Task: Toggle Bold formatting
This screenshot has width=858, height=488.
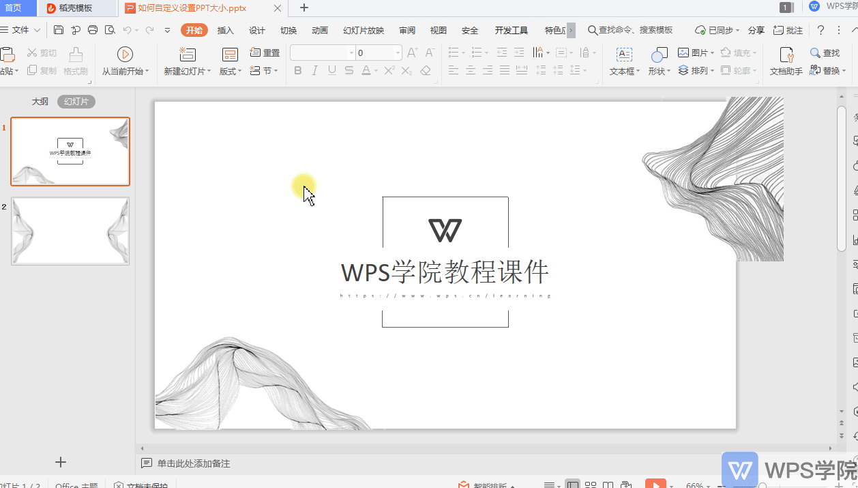Action: tap(297, 70)
